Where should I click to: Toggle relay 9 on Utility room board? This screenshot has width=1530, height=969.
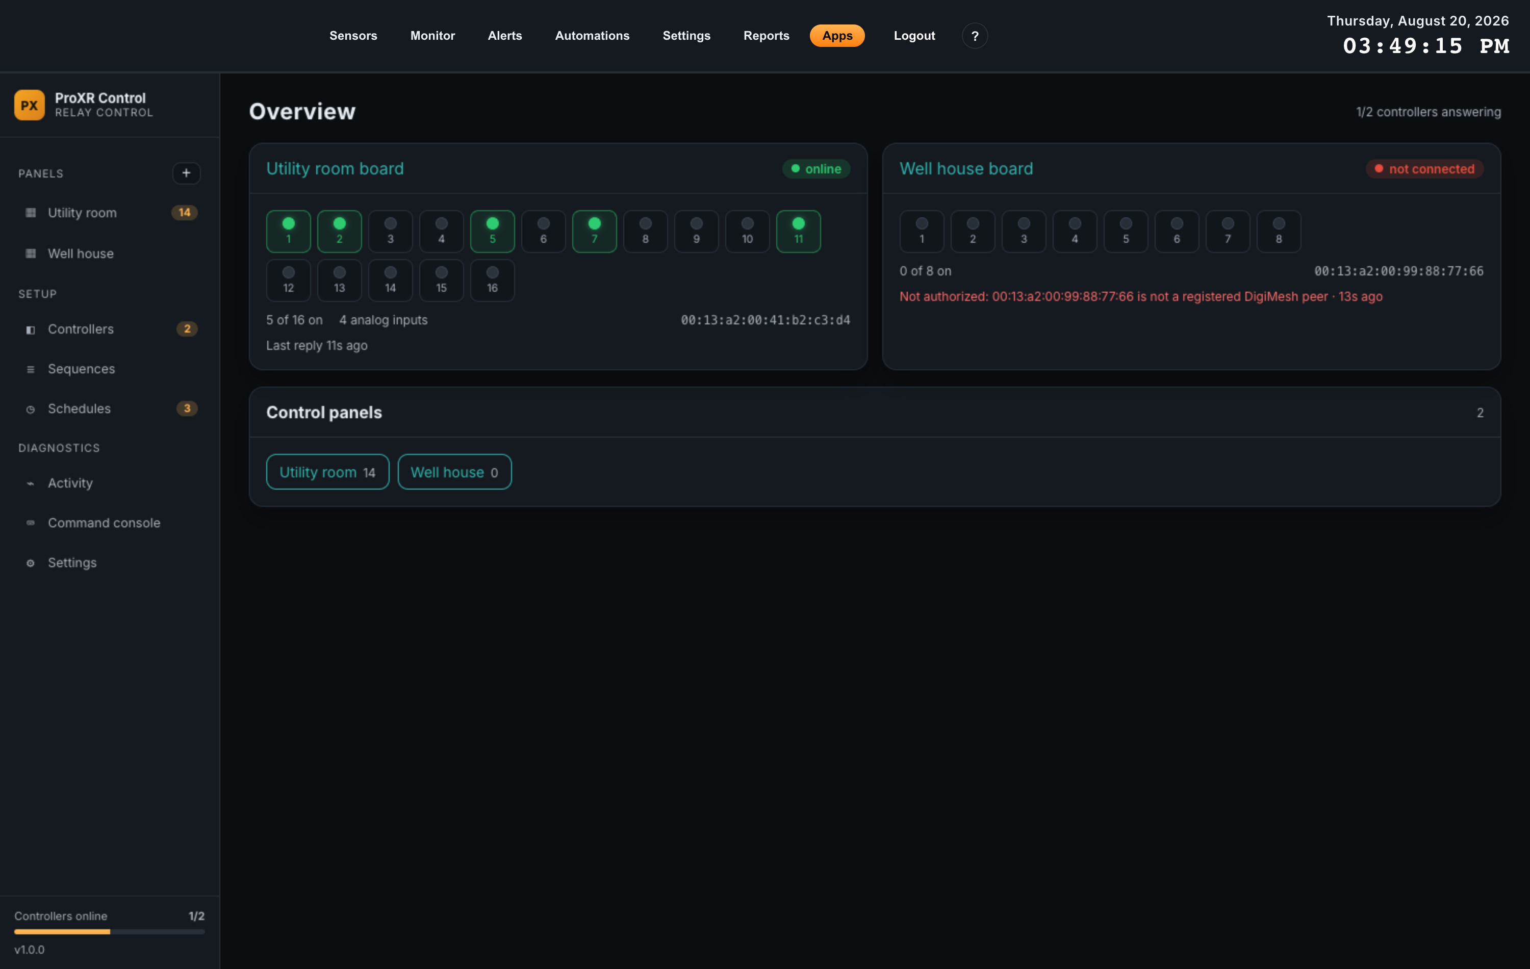click(696, 232)
